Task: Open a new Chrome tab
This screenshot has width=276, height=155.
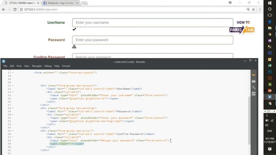Action: pyautogui.click(x=85, y=3)
